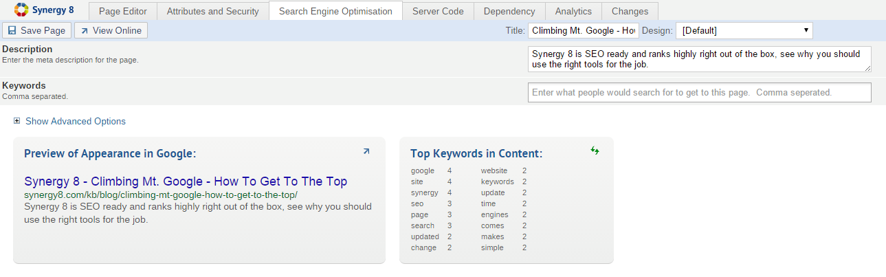Click the keyword 'simple' in the list
Viewport: 886px width, 277px height.
click(x=492, y=247)
